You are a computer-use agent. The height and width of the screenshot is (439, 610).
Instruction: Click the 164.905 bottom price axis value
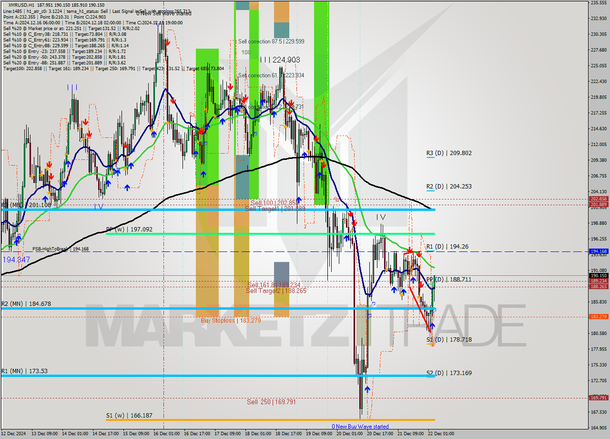coord(599,428)
